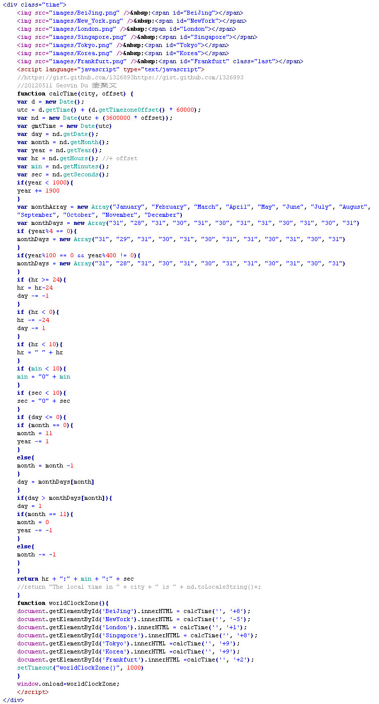This screenshot has width=379, height=704.
Task: Select the New_York.png img tag line
Action: tap(132, 21)
